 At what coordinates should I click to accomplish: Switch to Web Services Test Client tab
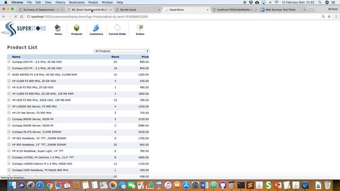point(283,10)
